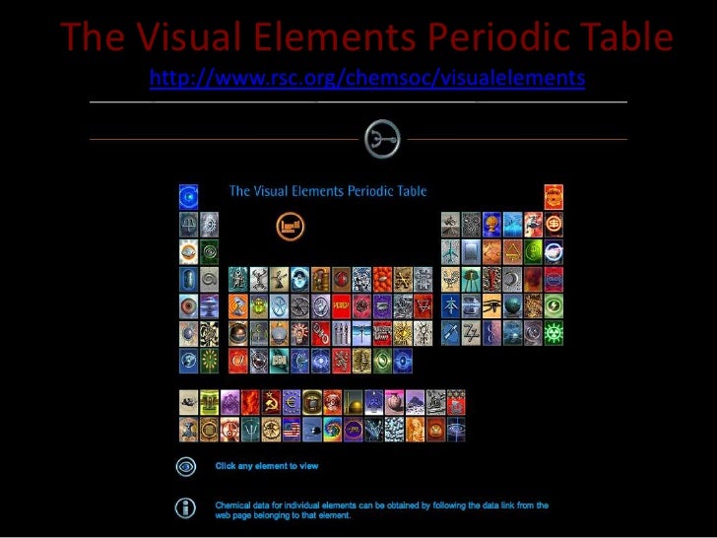Choose the grey spoked-wheel Molybdenum tile
This screenshot has width=717, height=538.
pos(299,306)
